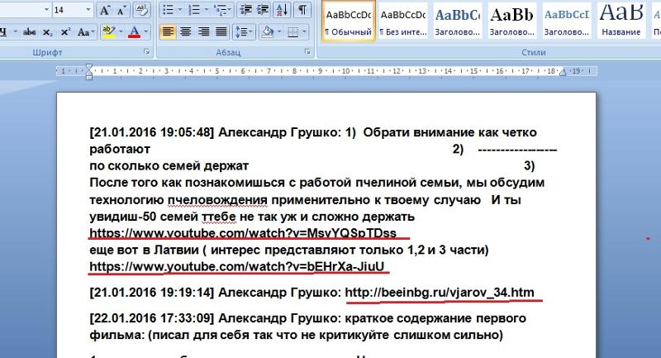This screenshot has width=661, height=358.
Task: Open the Change Case (Aa) menu
Action: click(84, 32)
